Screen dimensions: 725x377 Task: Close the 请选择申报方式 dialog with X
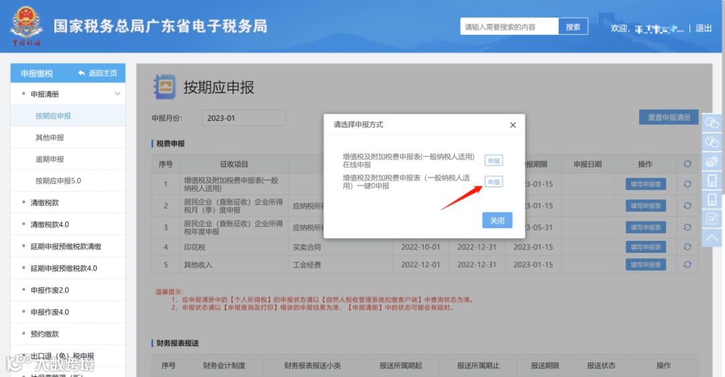pos(513,125)
